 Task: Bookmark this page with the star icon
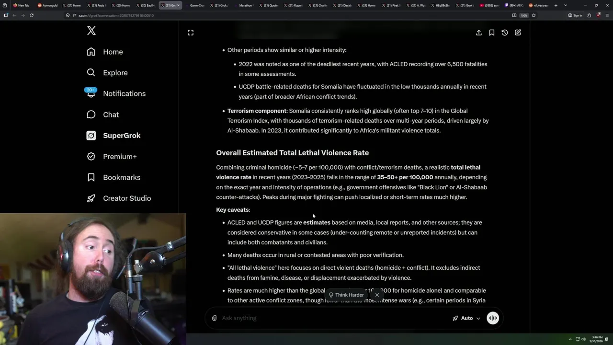tap(534, 15)
